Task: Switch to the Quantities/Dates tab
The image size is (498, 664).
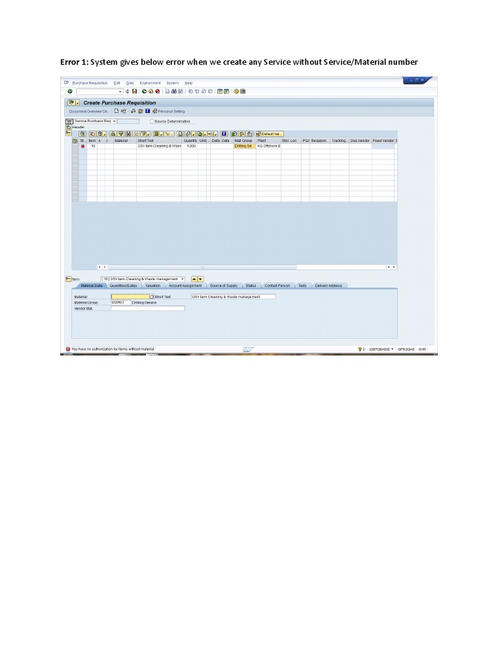Action: coord(123,285)
